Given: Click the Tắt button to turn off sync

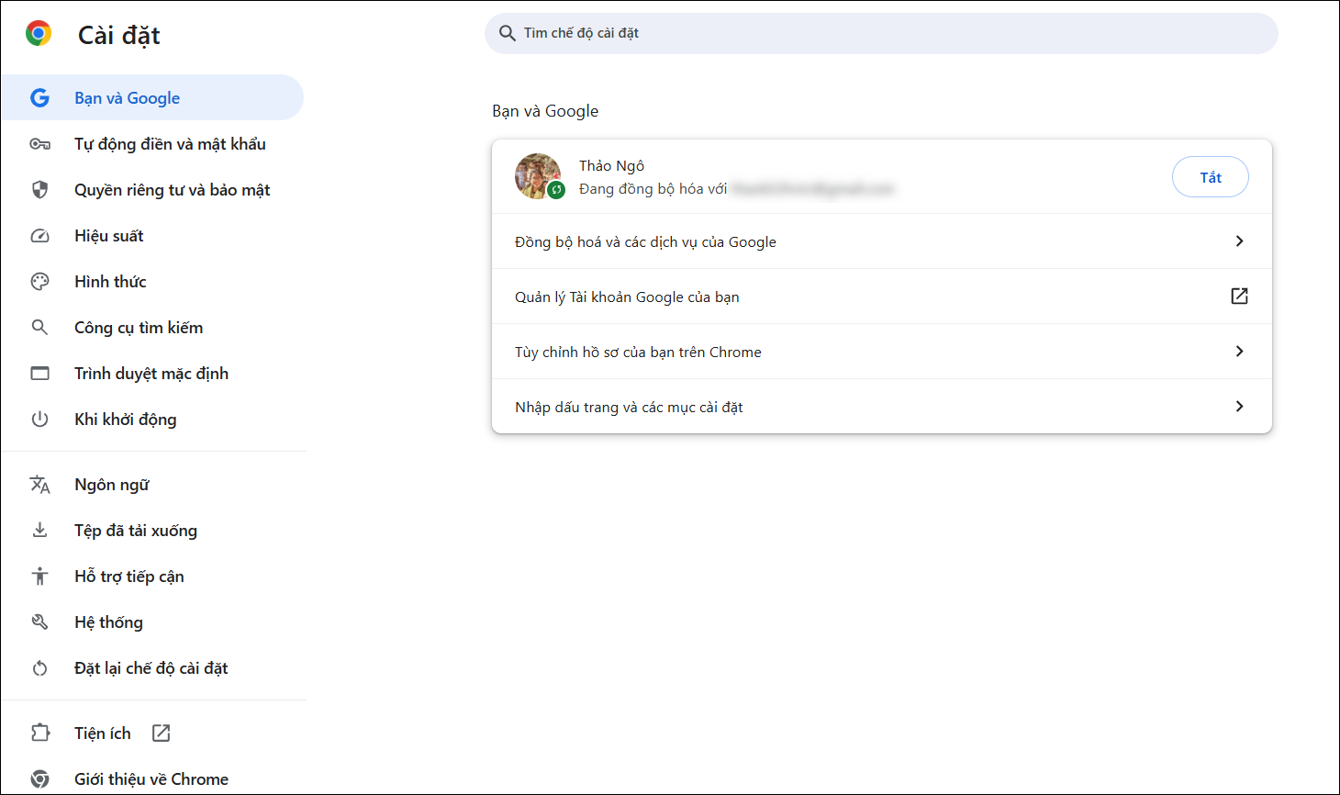Looking at the screenshot, I should coord(1211,177).
